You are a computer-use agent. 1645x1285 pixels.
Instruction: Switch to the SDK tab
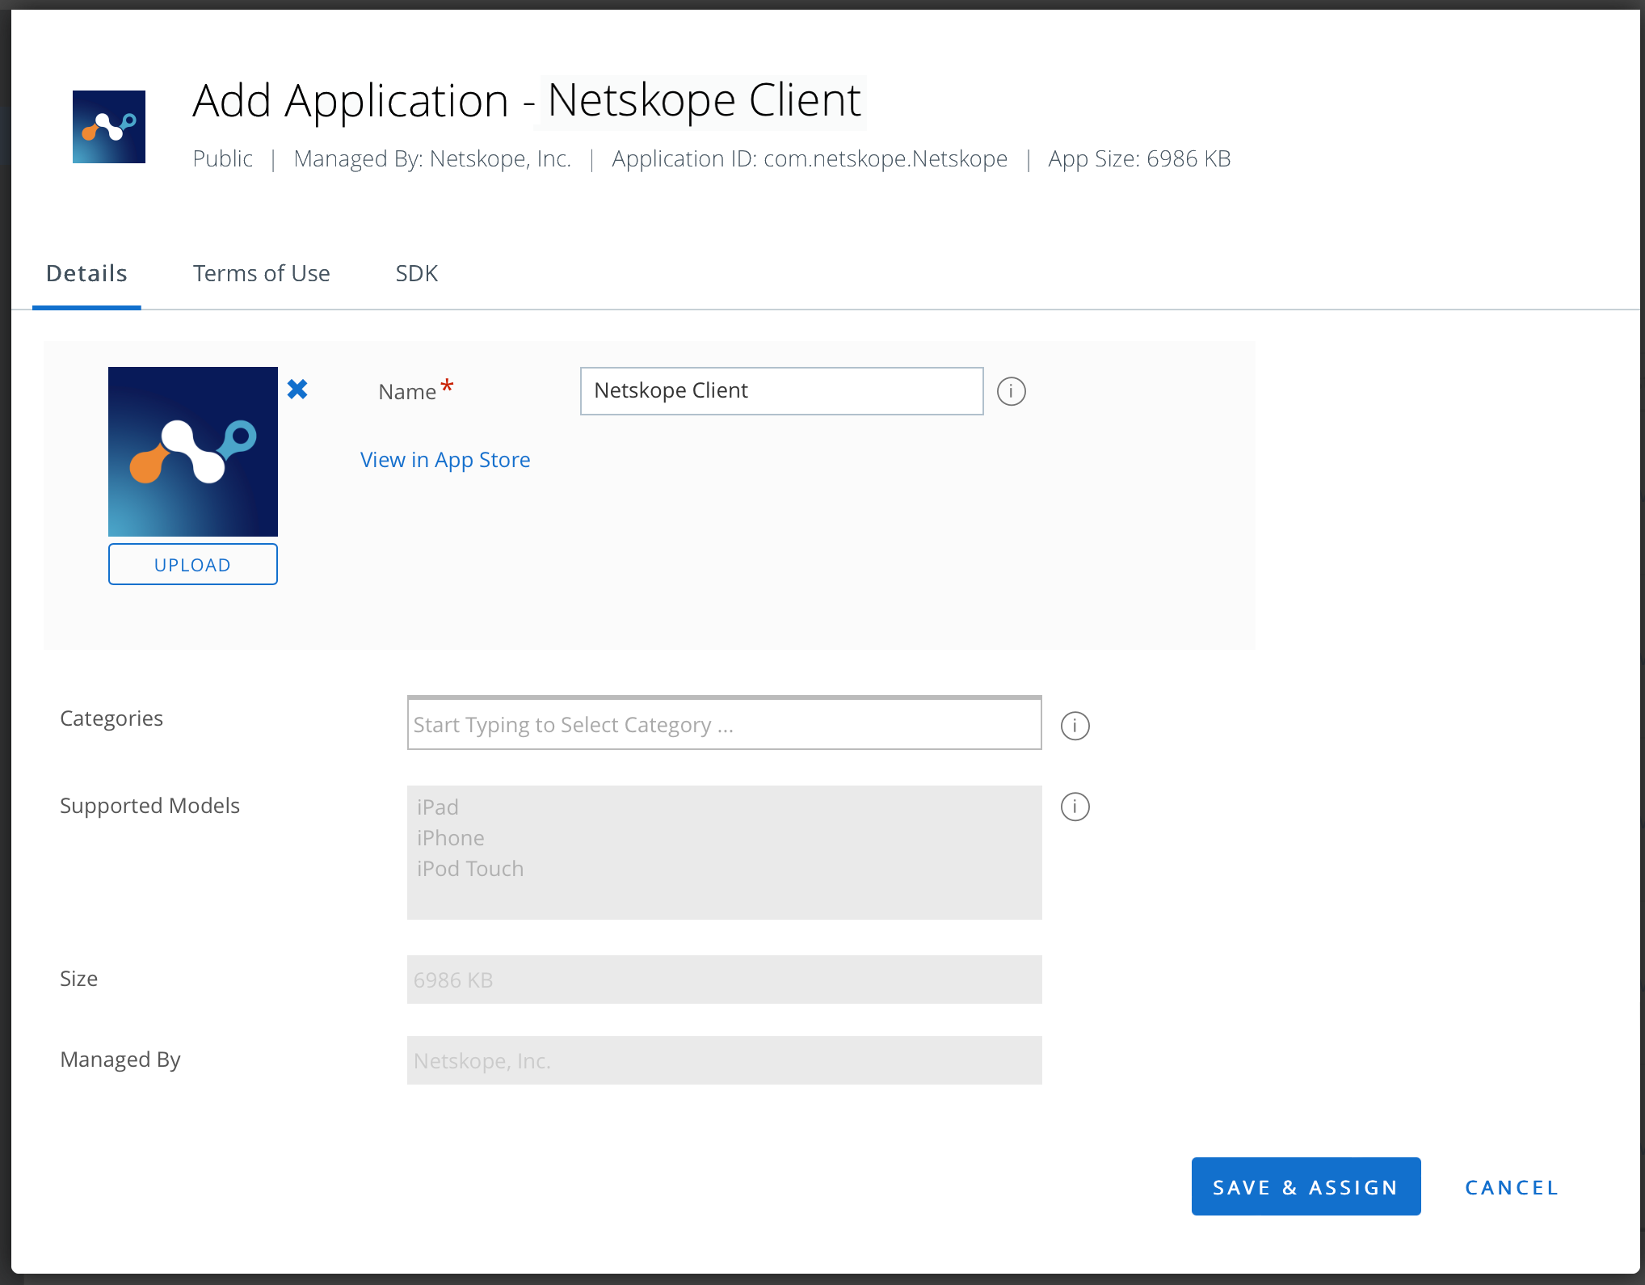click(417, 274)
